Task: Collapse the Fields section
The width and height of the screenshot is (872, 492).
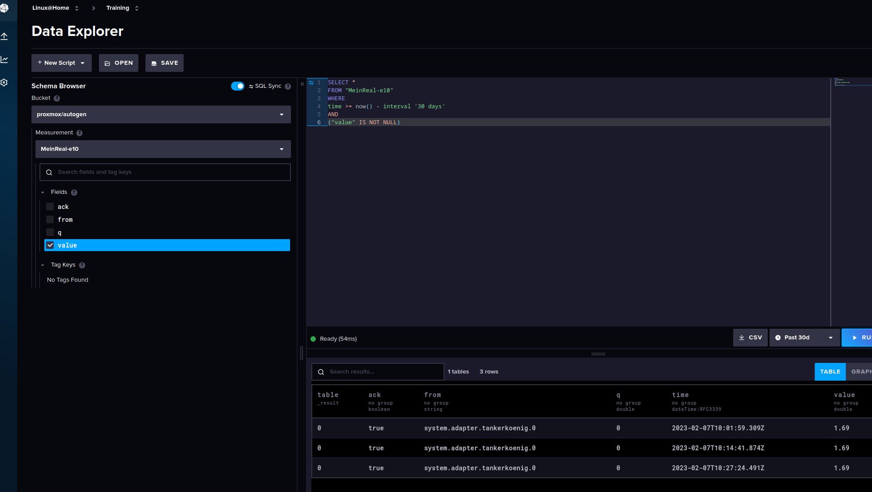Action: 43,193
